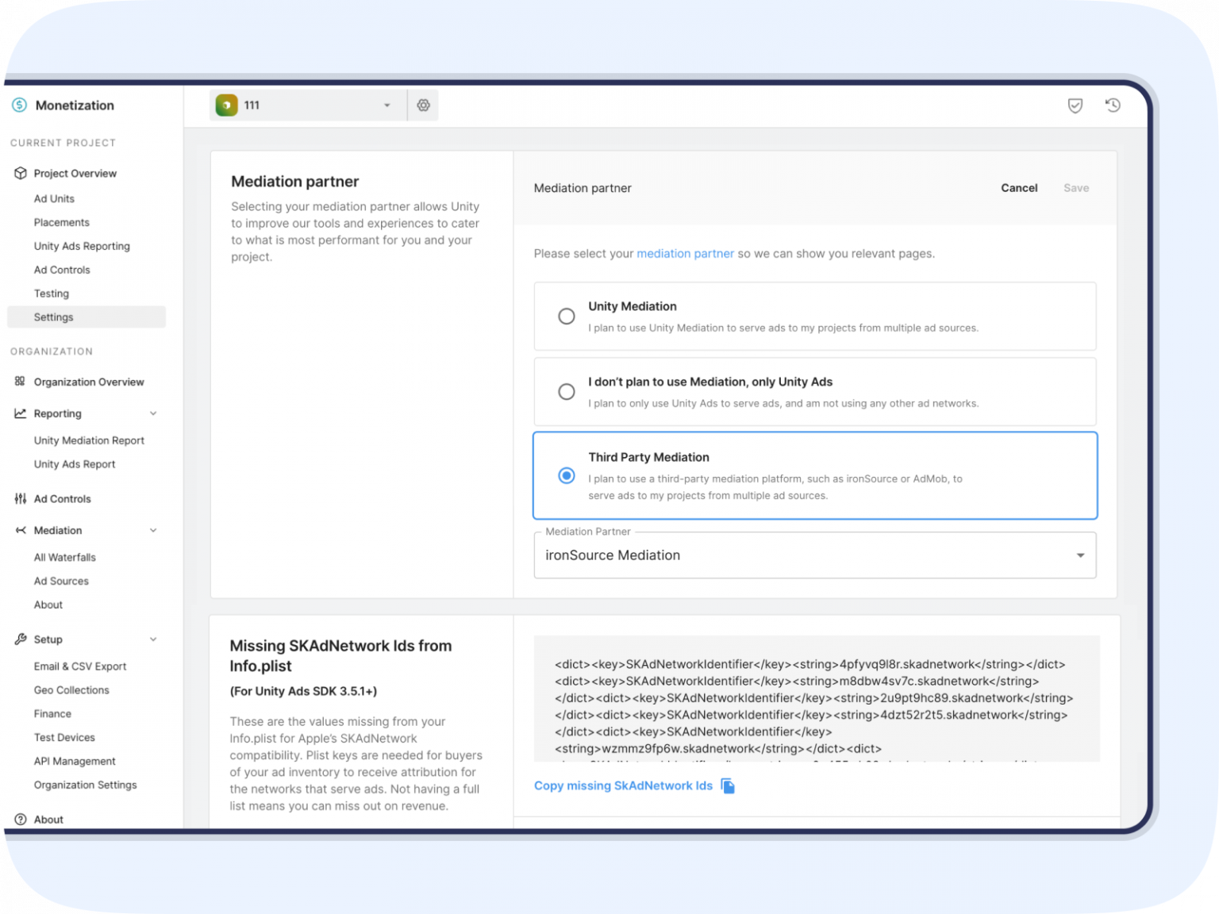
Task: Click the Ad Controls sliders icon
Action: (x=20, y=499)
